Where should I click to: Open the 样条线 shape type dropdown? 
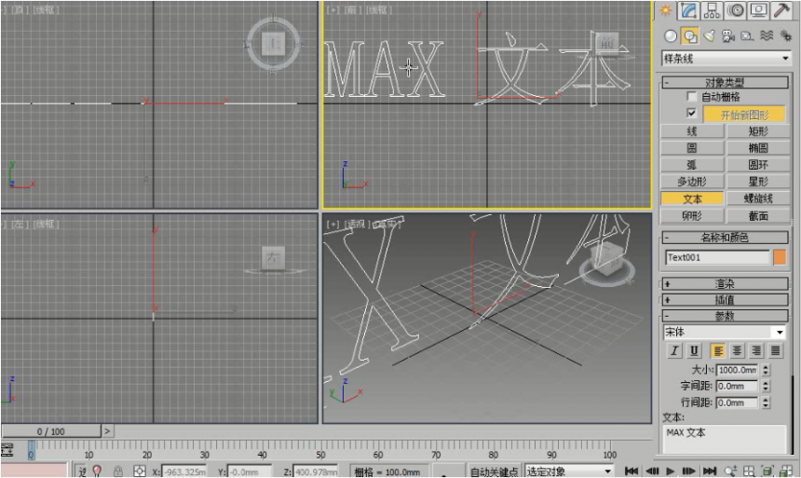pyautogui.click(x=726, y=59)
